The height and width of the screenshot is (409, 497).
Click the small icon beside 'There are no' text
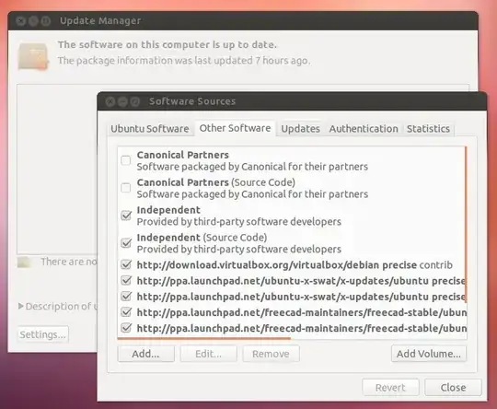pyautogui.click(x=25, y=263)
